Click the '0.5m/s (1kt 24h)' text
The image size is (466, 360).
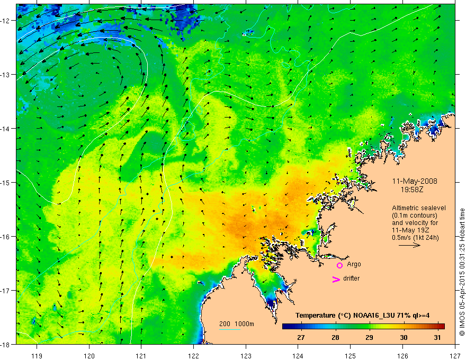(x=416, y=237)
